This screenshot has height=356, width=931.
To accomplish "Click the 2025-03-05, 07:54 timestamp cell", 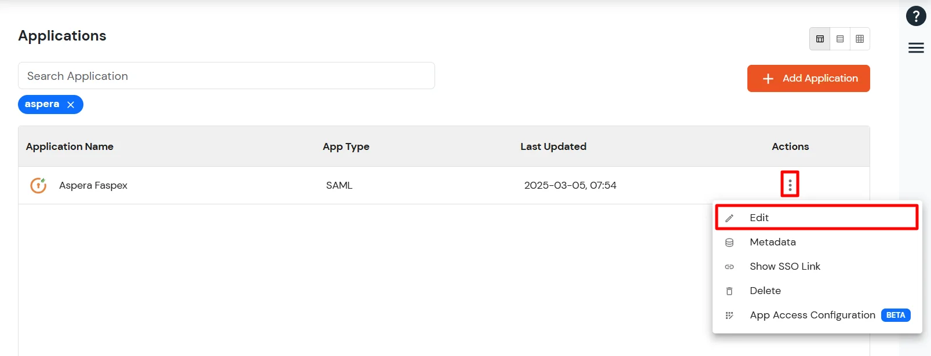I will click(x=570, y=185).
